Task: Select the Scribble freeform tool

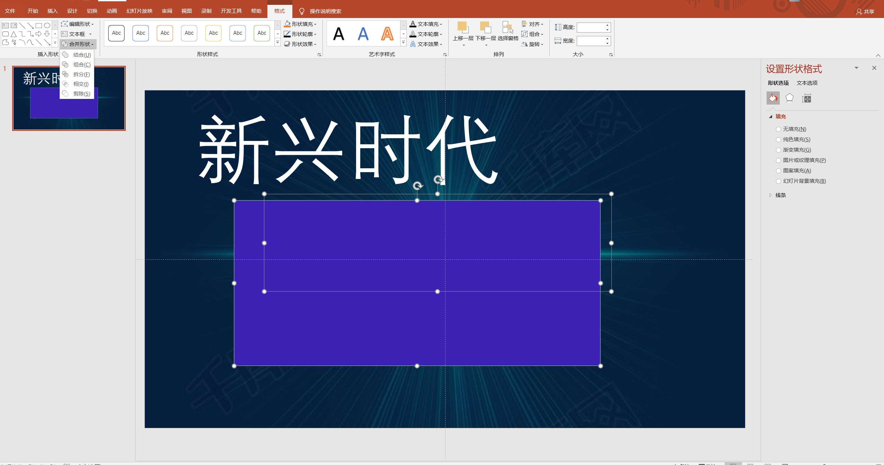Action: tap(14, 42)
